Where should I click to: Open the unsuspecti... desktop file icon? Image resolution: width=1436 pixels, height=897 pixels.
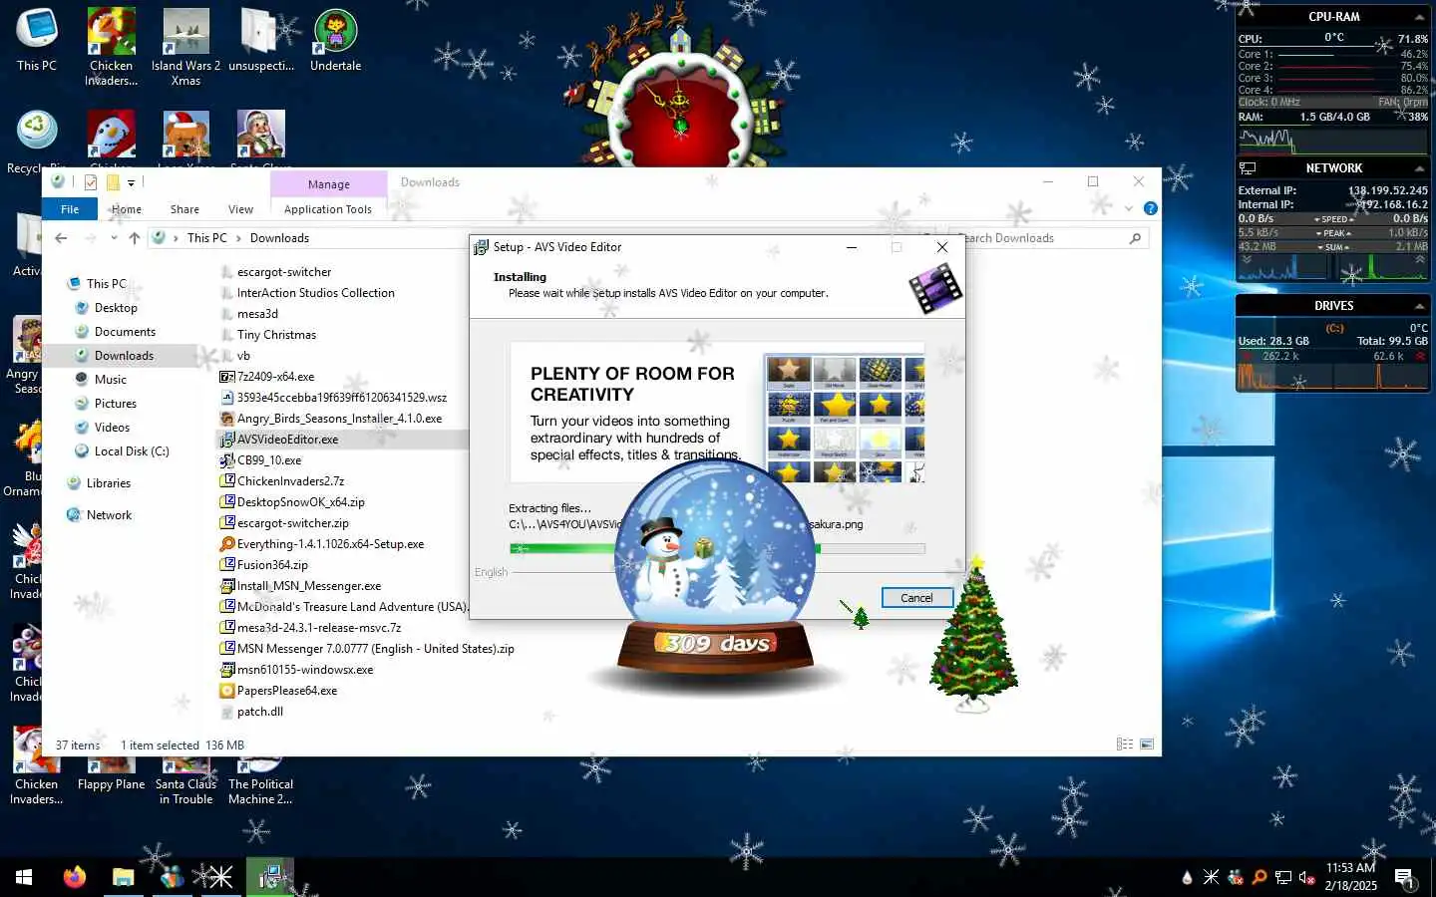click(260, 41)
